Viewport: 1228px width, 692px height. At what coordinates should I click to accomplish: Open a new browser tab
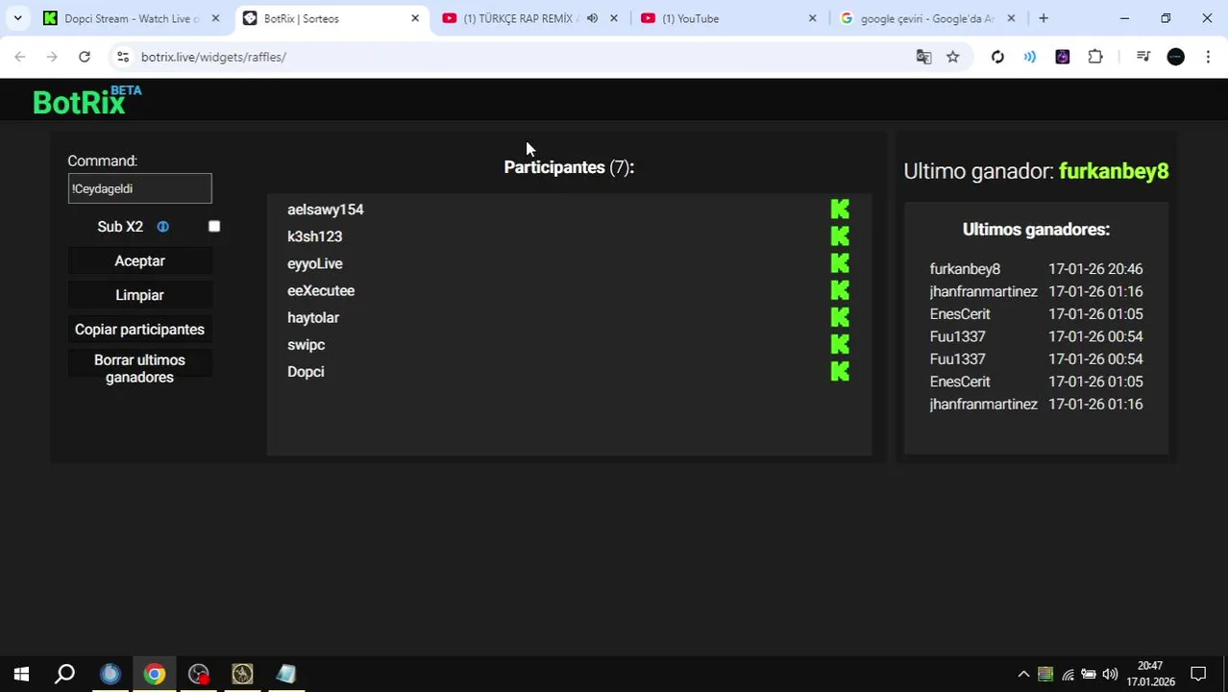1043,18
